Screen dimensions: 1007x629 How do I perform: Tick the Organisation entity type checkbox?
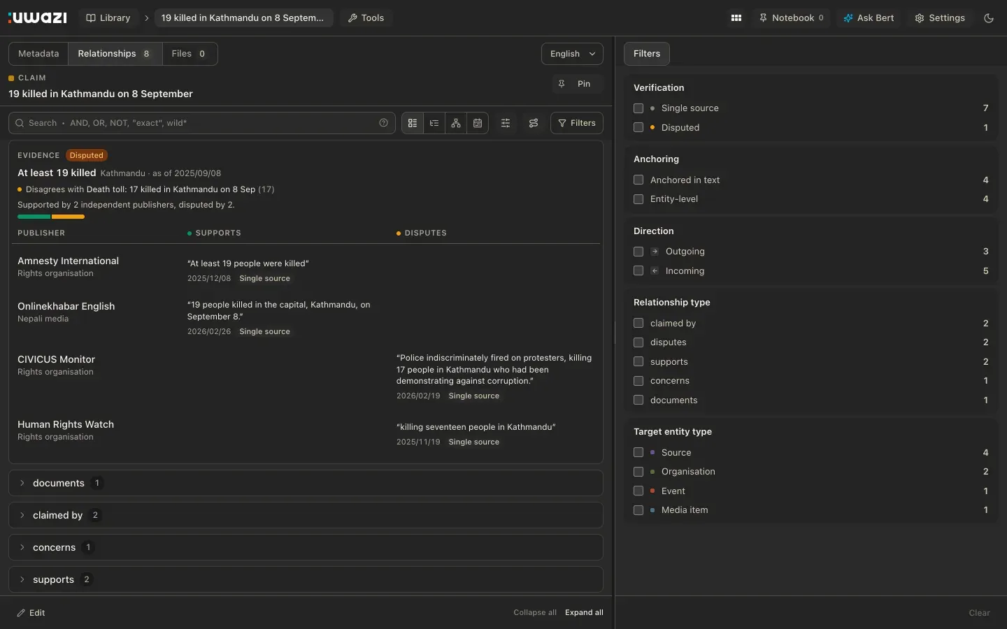(638, 472)
